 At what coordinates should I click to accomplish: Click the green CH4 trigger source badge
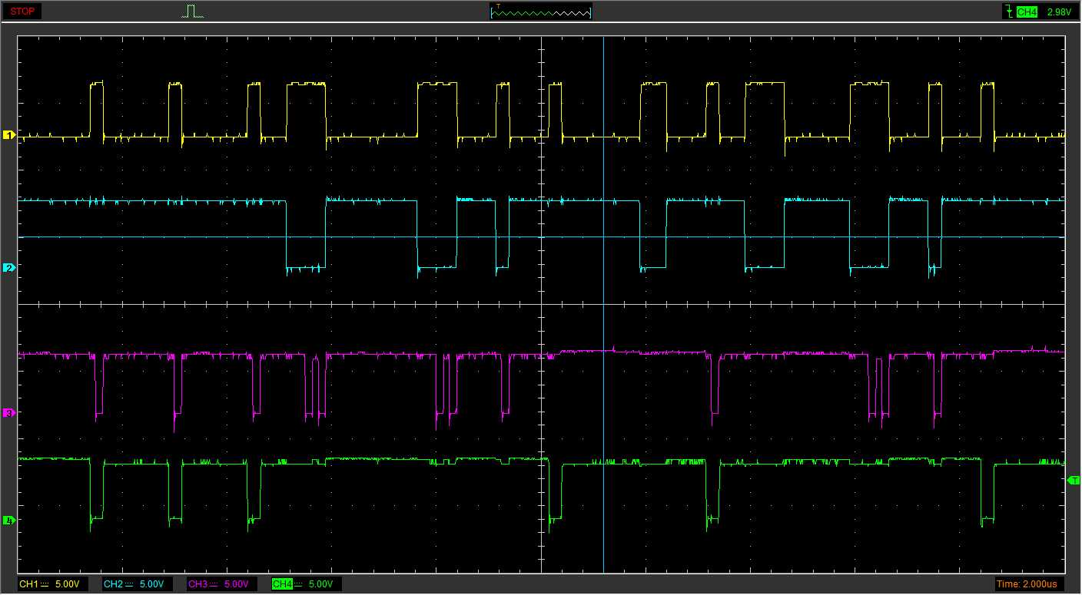coord(1026,12)
